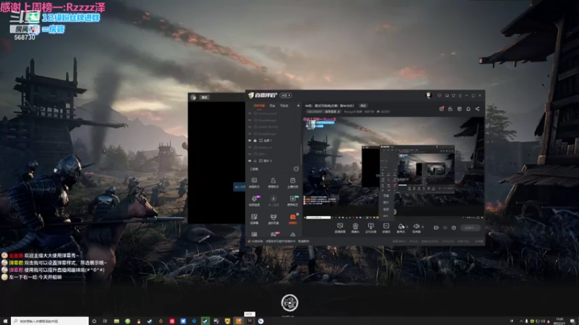This screenshot has height=325, width=579.
Task: Open Task View on the taskbar
Action: pos(105,321)
